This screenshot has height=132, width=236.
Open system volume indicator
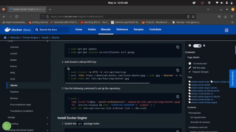point(222,3)
